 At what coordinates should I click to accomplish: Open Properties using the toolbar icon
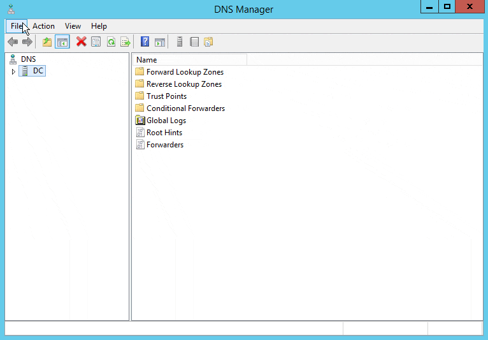[x=96, y=42]
